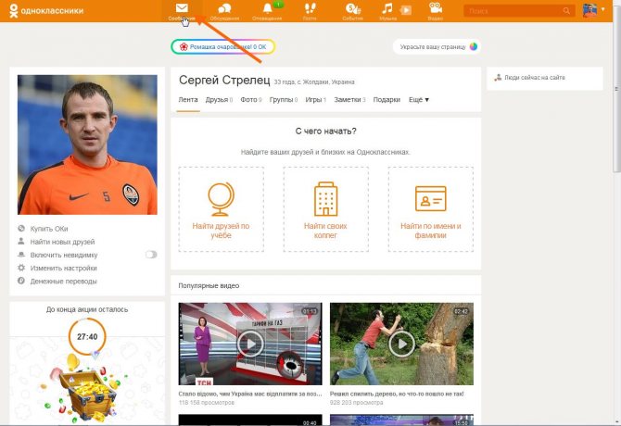
Task: Open Люди сейчас на сайте
Action: pos(534,78)
